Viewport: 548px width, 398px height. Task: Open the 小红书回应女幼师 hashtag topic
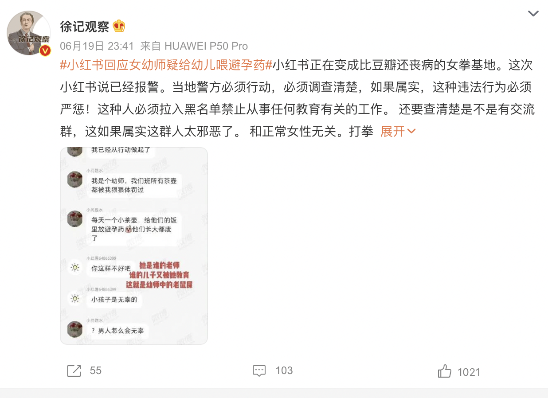point(166,66)
